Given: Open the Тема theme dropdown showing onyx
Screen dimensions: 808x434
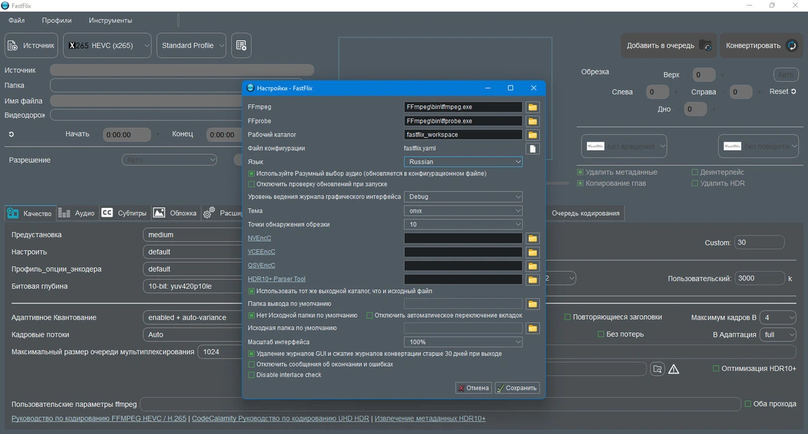Looking at the screenshot, I should [x=463, y=211].
